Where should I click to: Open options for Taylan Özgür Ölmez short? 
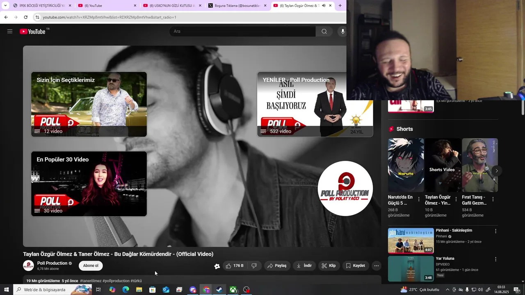point(456,199)
